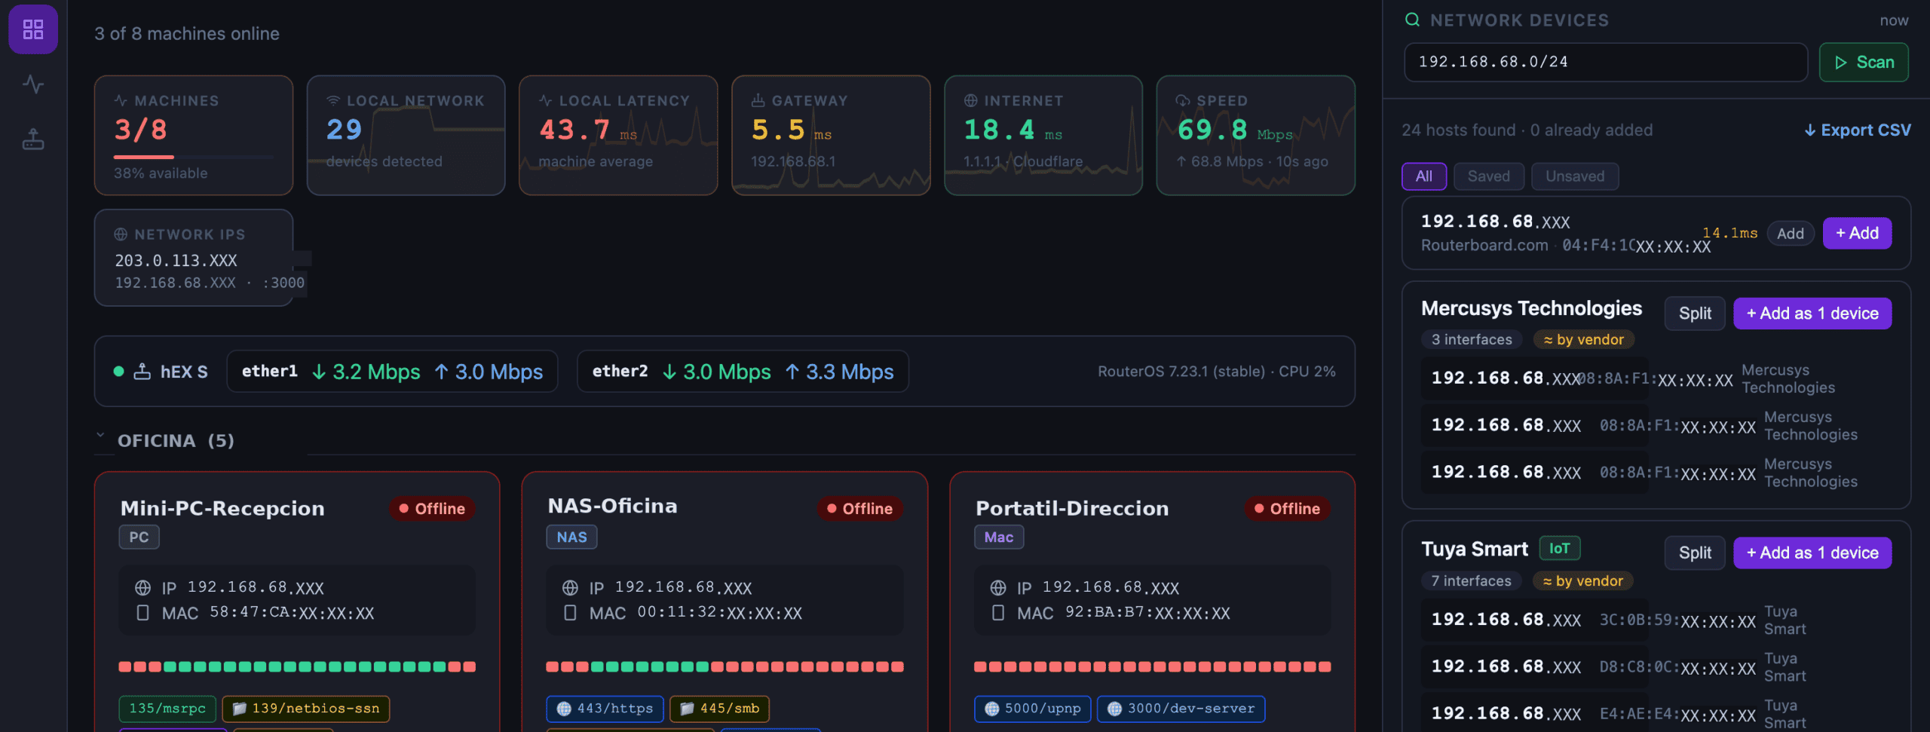Collapse the OFICINA group chevron
The image size is (1930, 732).
point(100,435)
